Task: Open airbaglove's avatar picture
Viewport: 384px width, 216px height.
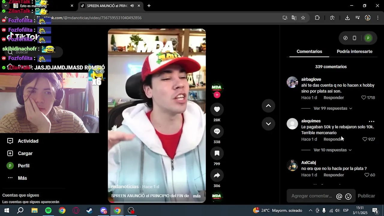Action: (292, 82)
